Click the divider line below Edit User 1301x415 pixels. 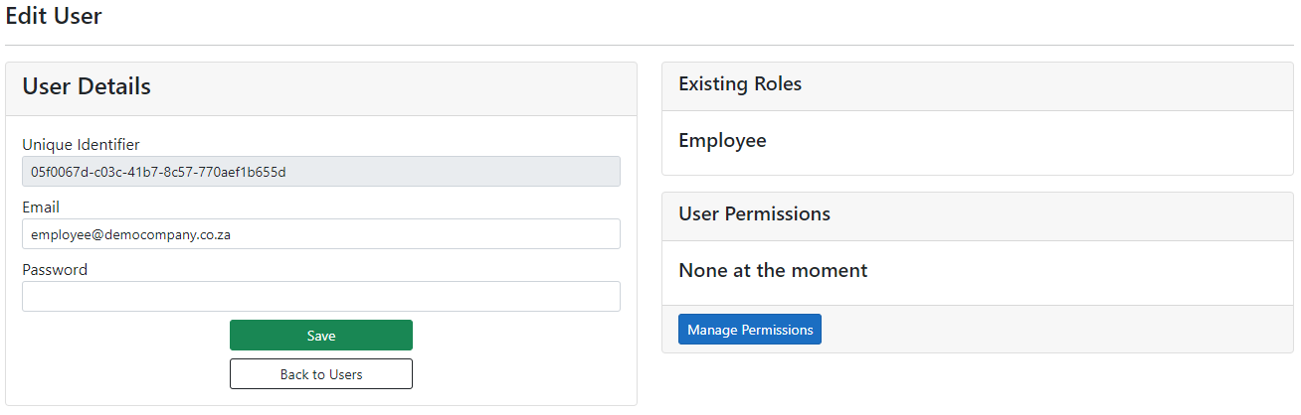pos(649,45)
